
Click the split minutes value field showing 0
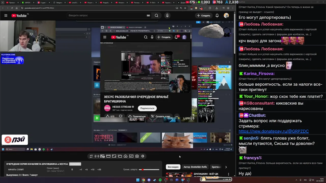pos(72,170)
